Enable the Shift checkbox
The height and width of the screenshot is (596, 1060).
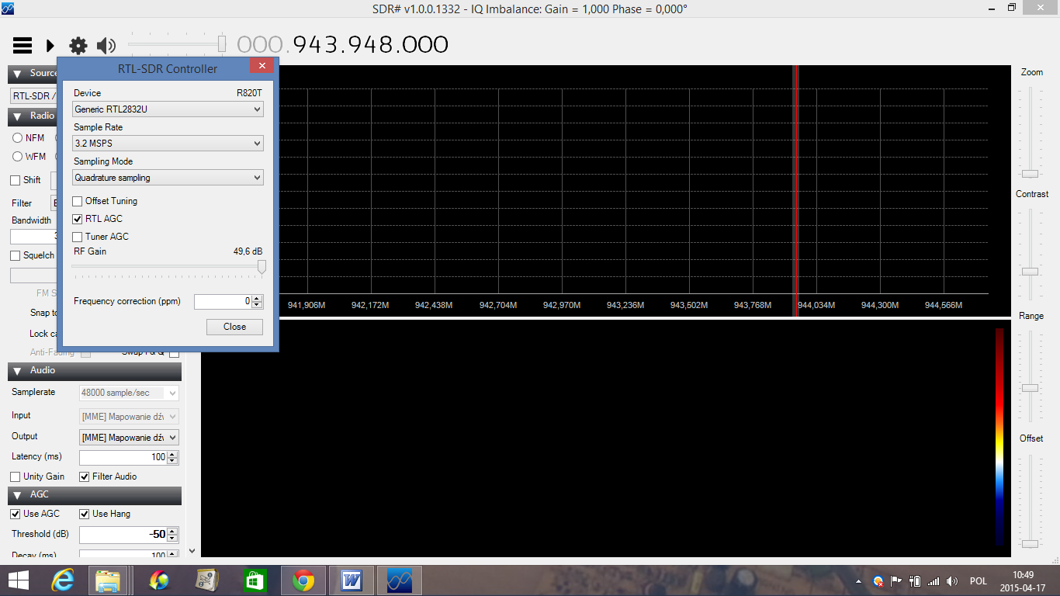[16, 180]
